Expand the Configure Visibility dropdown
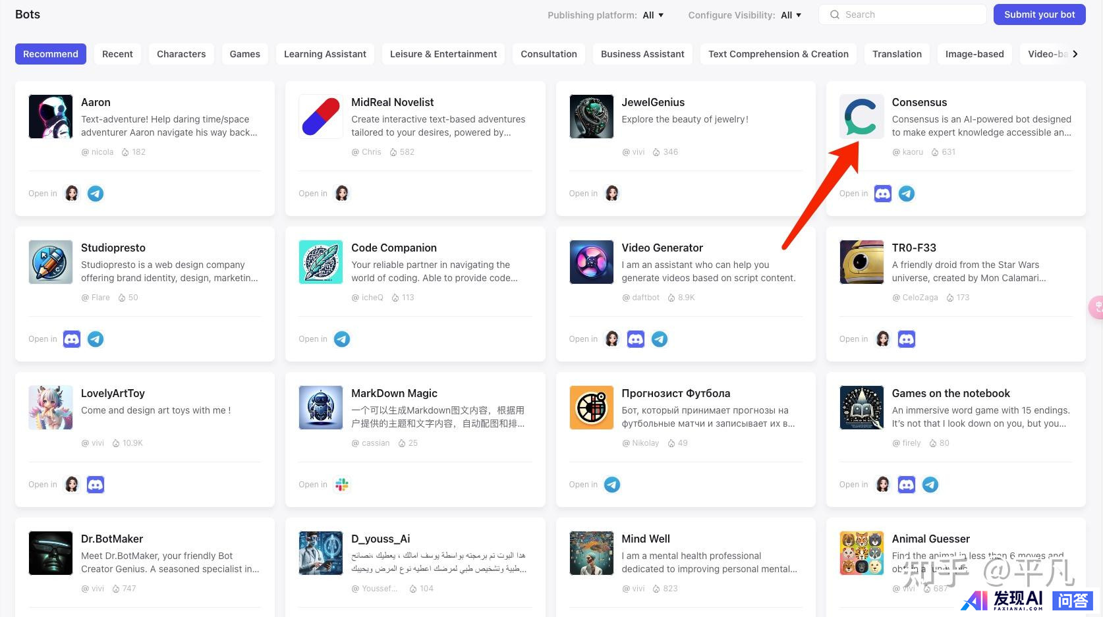The width and height of the screenshot is (1103, 617). coord(791,15)
